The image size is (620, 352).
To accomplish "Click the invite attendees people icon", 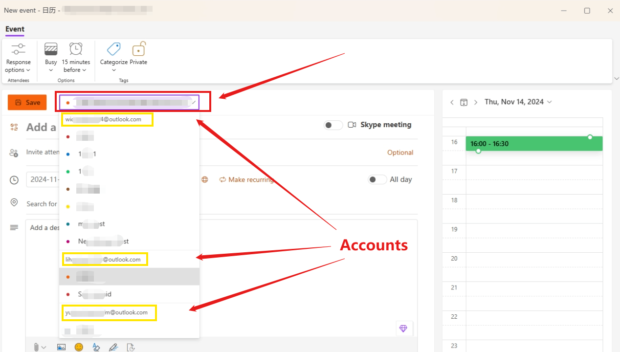I will (14, 153).
